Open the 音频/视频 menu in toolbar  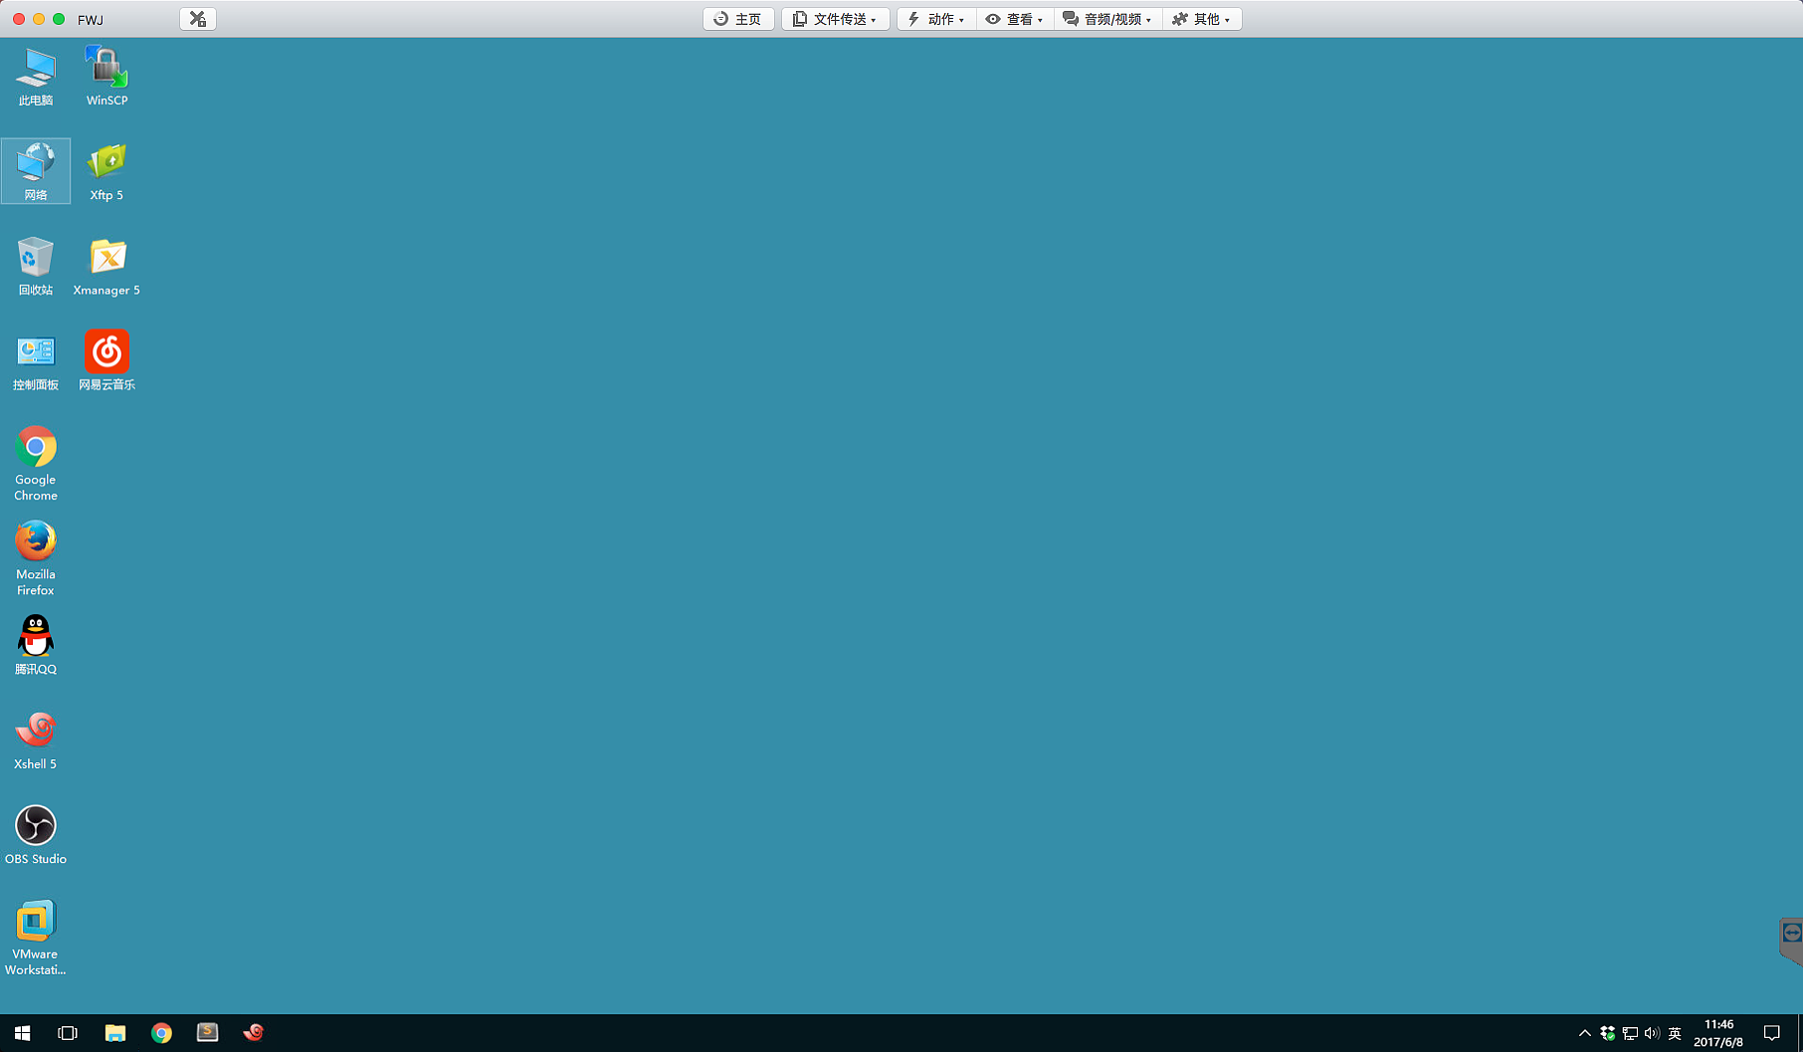[x=1106, y=19]
